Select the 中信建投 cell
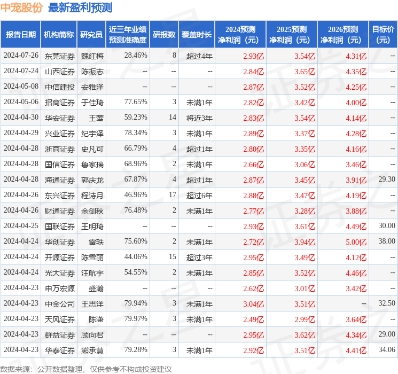Image resolution: width=398 pixels, height=374 pixels. pos(60,87)
